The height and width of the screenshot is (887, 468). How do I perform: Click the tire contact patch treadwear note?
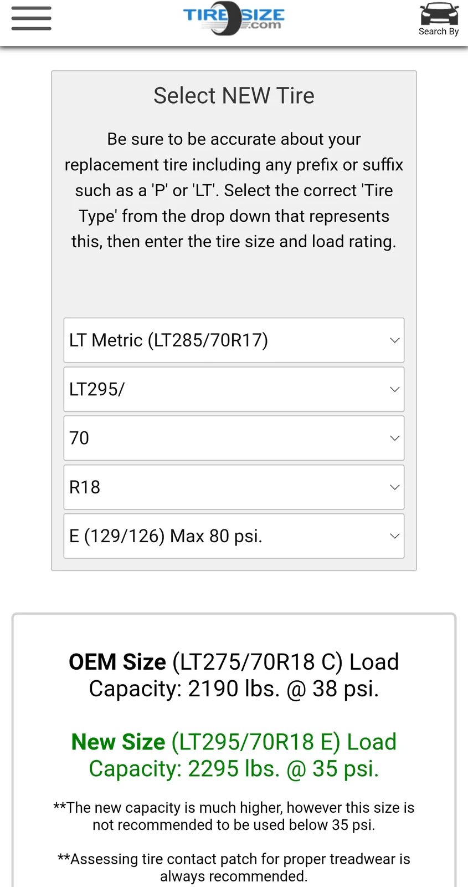pos(234,868)
